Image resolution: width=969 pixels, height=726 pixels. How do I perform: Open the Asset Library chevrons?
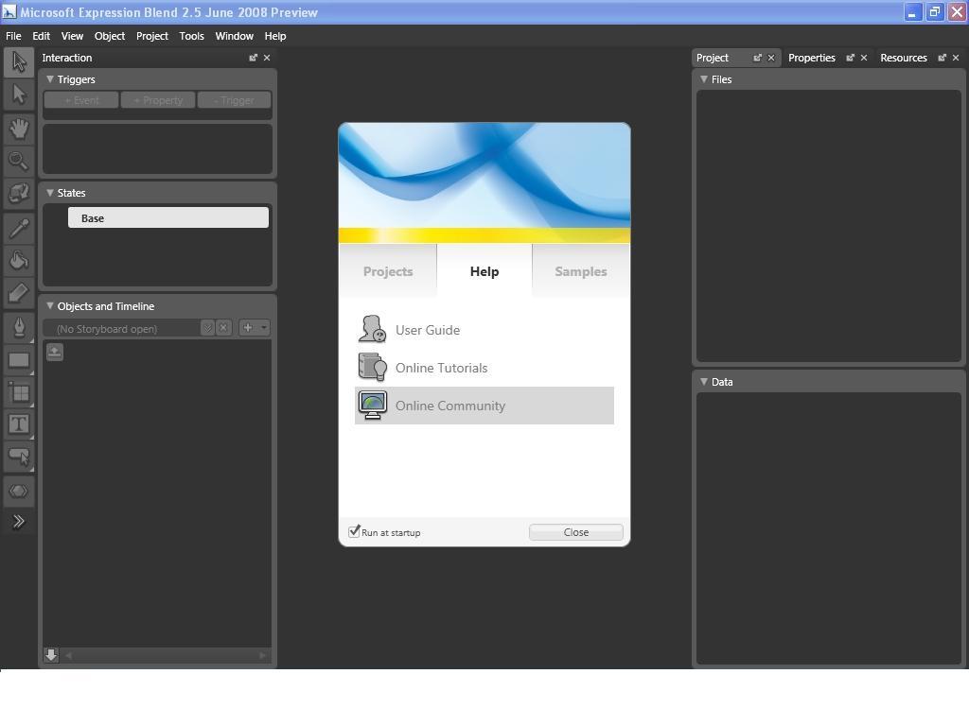click(19, 522)
